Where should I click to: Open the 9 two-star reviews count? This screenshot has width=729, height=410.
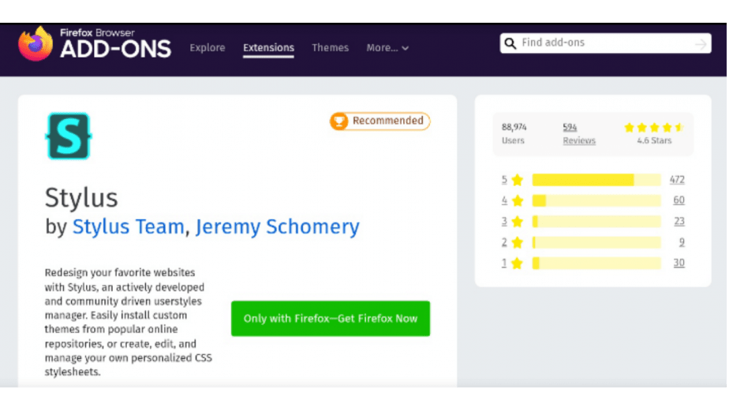682,242
